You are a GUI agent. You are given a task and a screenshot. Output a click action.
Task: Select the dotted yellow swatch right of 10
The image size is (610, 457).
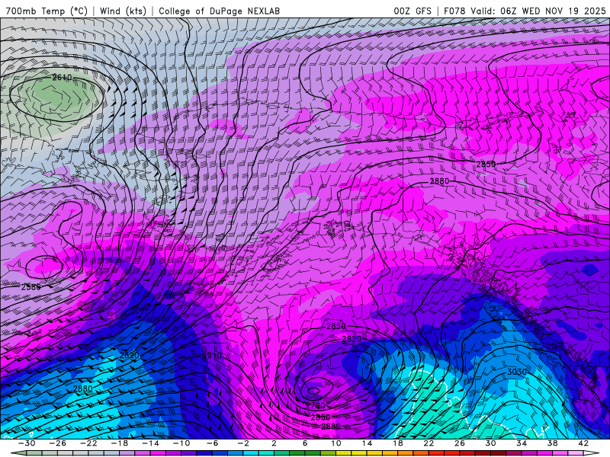tap(344, 453)
